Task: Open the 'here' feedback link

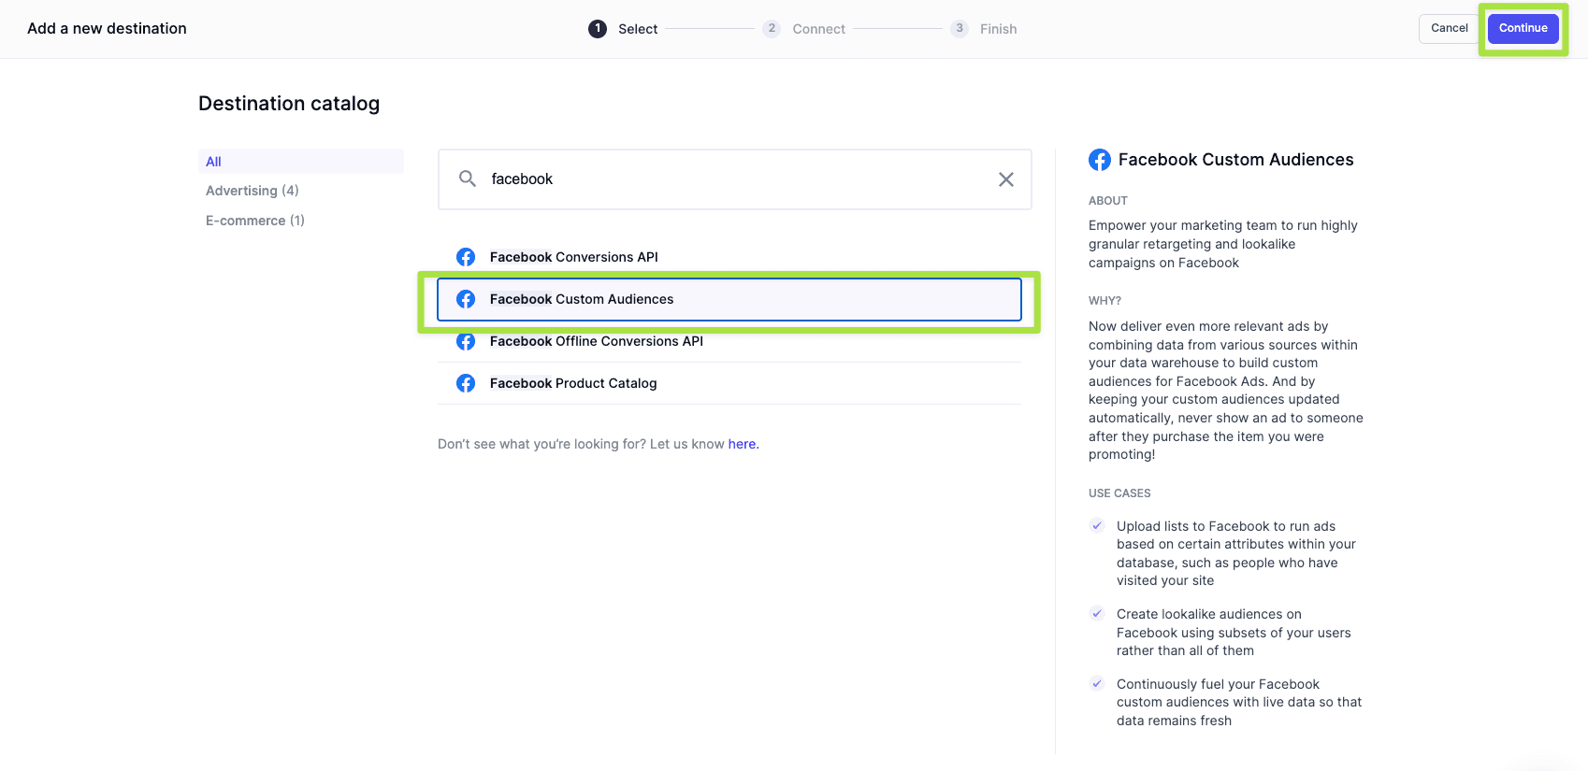Action: coord(743,444)
